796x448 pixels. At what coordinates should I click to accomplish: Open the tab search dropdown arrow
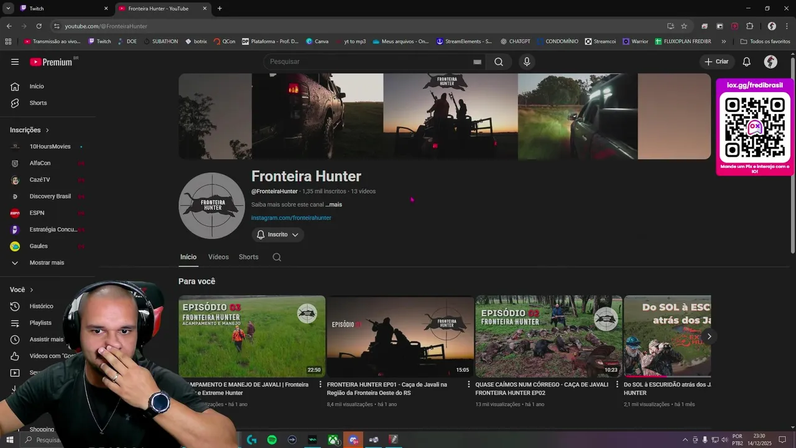(x=8, y=9)
